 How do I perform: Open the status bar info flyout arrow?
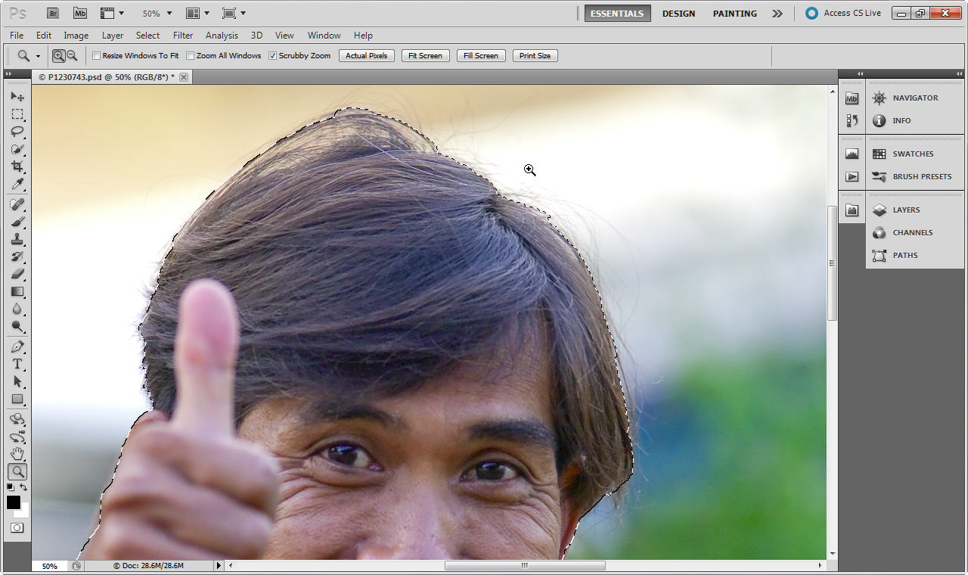(x=219, y=565)
